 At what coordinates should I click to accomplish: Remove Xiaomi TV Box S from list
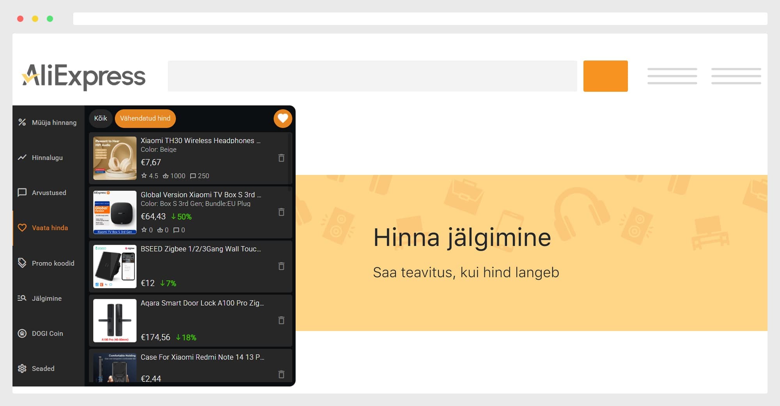[x=281, y=212]
